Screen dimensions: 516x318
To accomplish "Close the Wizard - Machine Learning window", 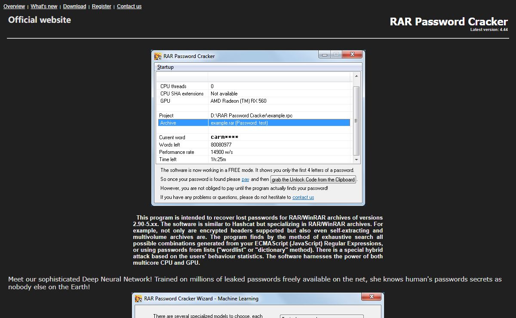I will pos(371,297).
